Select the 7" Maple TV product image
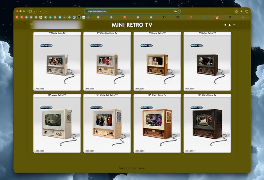Image resolution: width=264 pixels, height=180 pixels. coord(57,65)
